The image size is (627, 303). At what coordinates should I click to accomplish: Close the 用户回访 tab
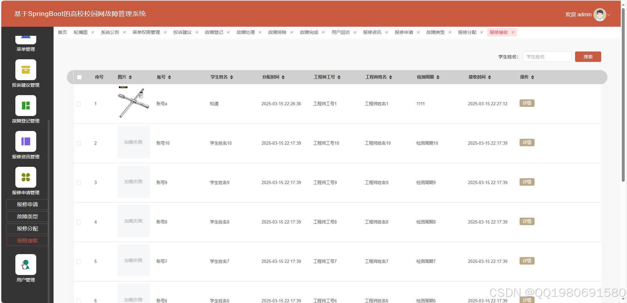pyautogui.click(x=355, y=32)
